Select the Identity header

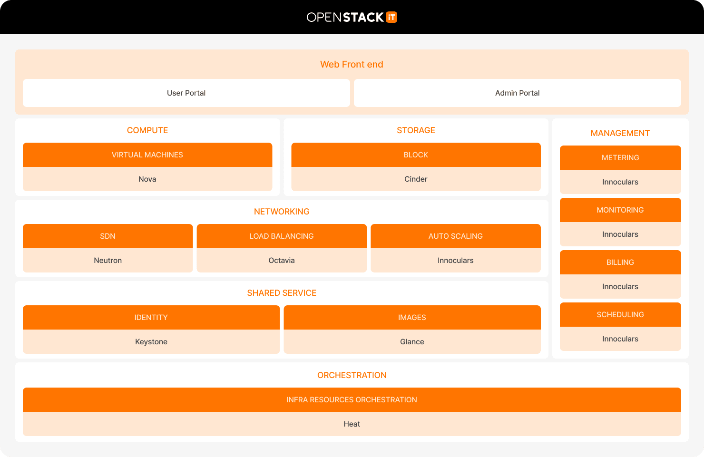151,318
